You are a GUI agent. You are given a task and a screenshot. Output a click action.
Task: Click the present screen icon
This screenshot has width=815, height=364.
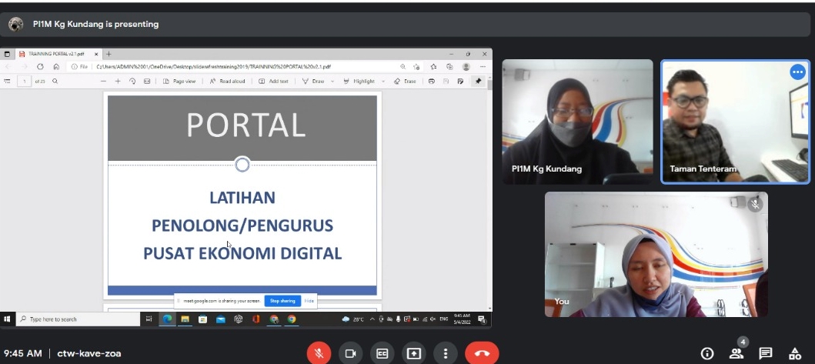(x=414, y=353)
